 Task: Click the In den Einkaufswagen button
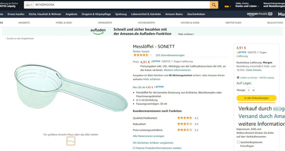256,98
